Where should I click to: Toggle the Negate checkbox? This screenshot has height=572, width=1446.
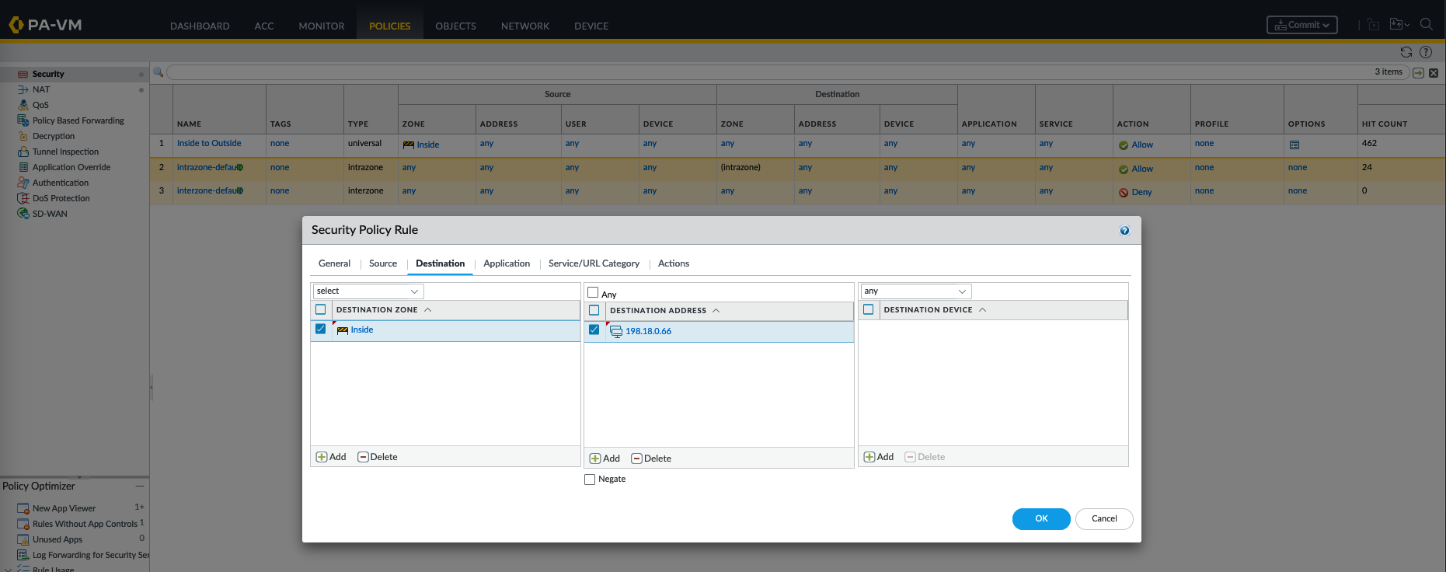point(590,480)
